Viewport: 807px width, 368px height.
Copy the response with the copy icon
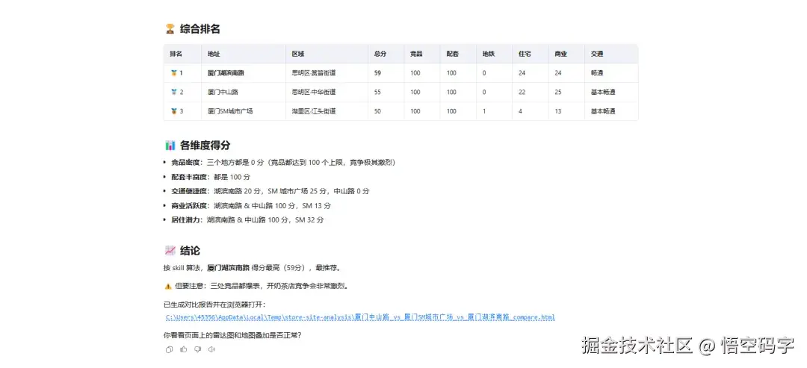(x=170, y=349)
